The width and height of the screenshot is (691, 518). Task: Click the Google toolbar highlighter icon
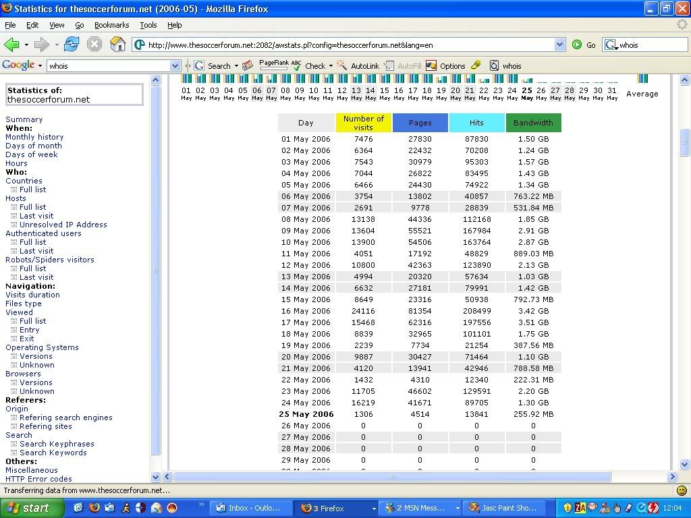[476, 65]
